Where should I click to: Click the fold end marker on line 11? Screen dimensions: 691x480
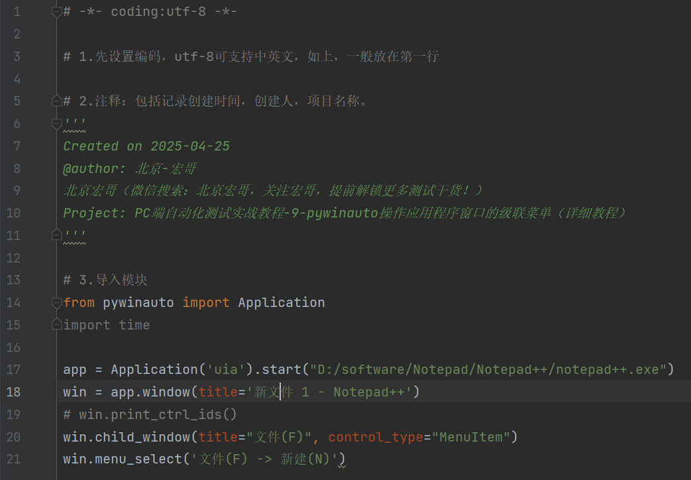57,235
